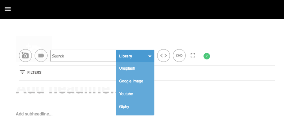Screen dimensions: 284x123
Task: Toggle fullscreen with the expand icon
Action: click(x=193, y=55)
